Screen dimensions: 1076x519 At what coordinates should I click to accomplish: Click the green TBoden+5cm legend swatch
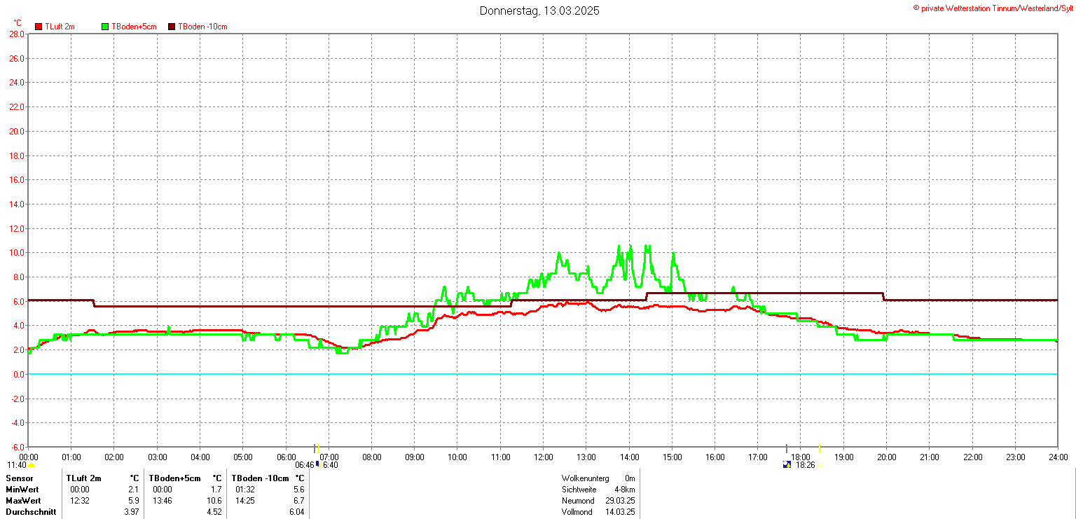(106, 27)
